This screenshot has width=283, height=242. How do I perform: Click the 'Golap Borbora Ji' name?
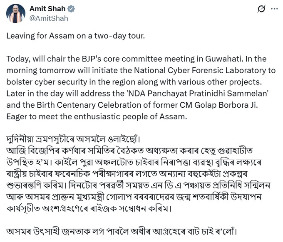[226, 105]
